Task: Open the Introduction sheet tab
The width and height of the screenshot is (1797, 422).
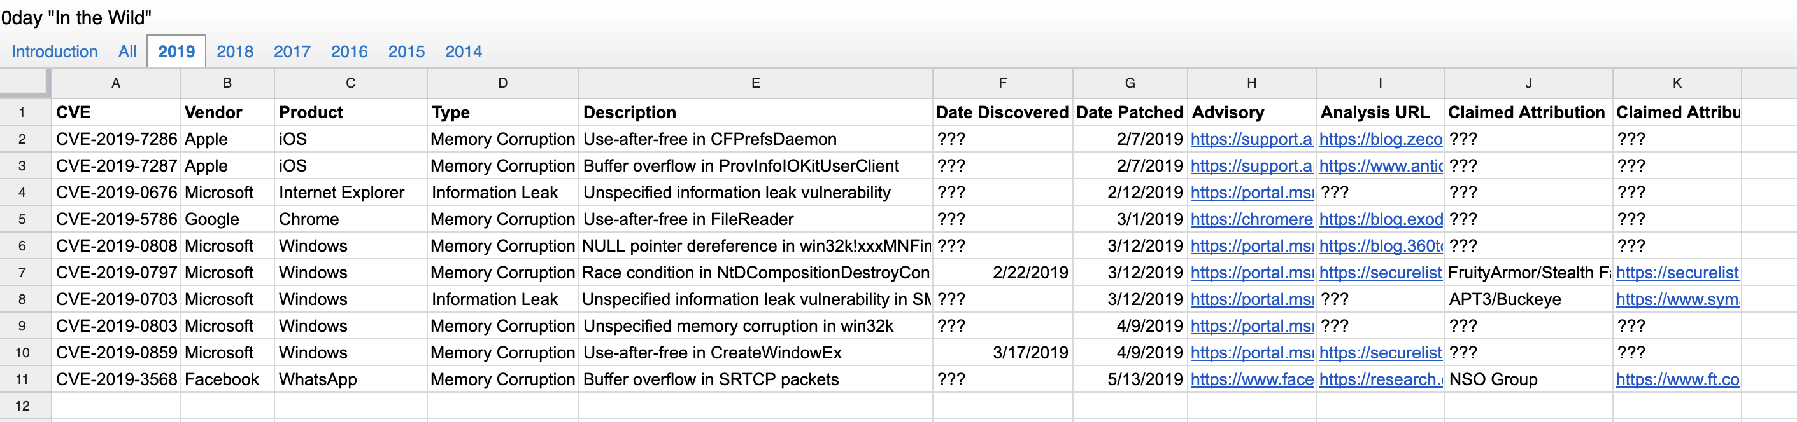Action: (54, 51)
